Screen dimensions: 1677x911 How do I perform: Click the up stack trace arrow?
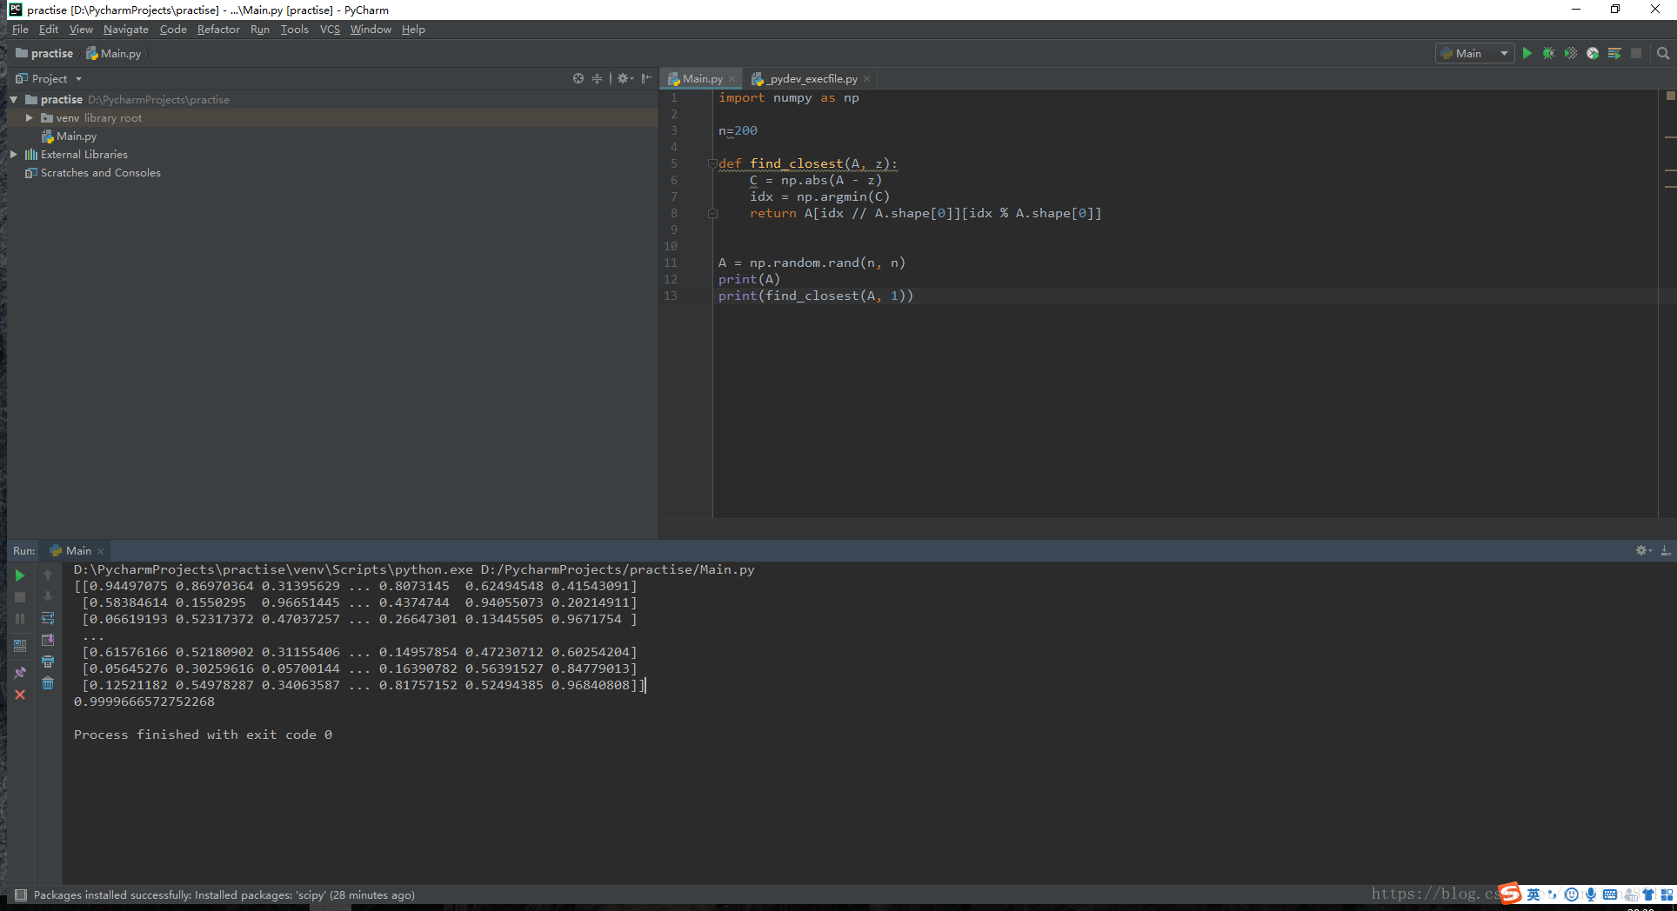48,575
